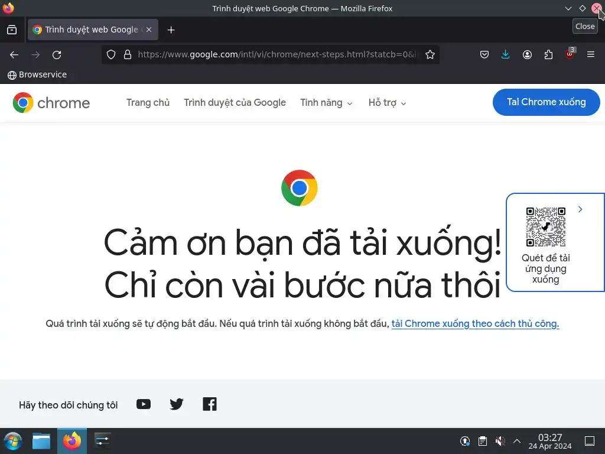Open the updates tray icon
The height and width of the screenshot is (454, 605).
tap(465, 441)
